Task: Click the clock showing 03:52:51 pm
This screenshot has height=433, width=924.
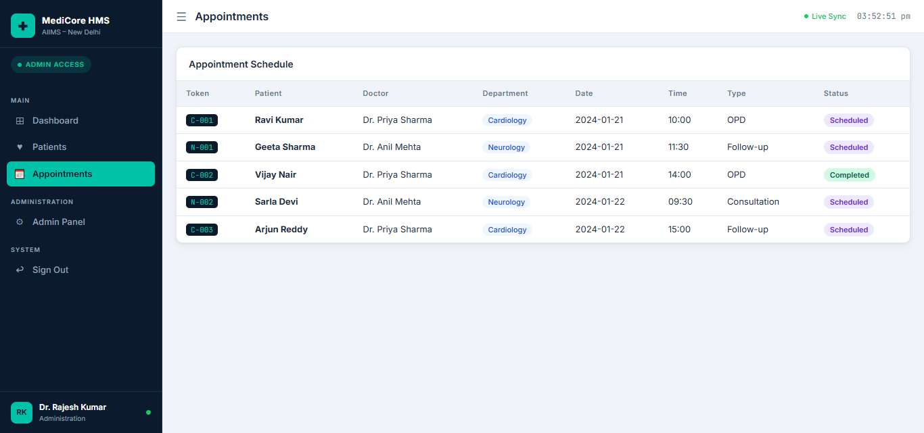Action: point(883,16)
